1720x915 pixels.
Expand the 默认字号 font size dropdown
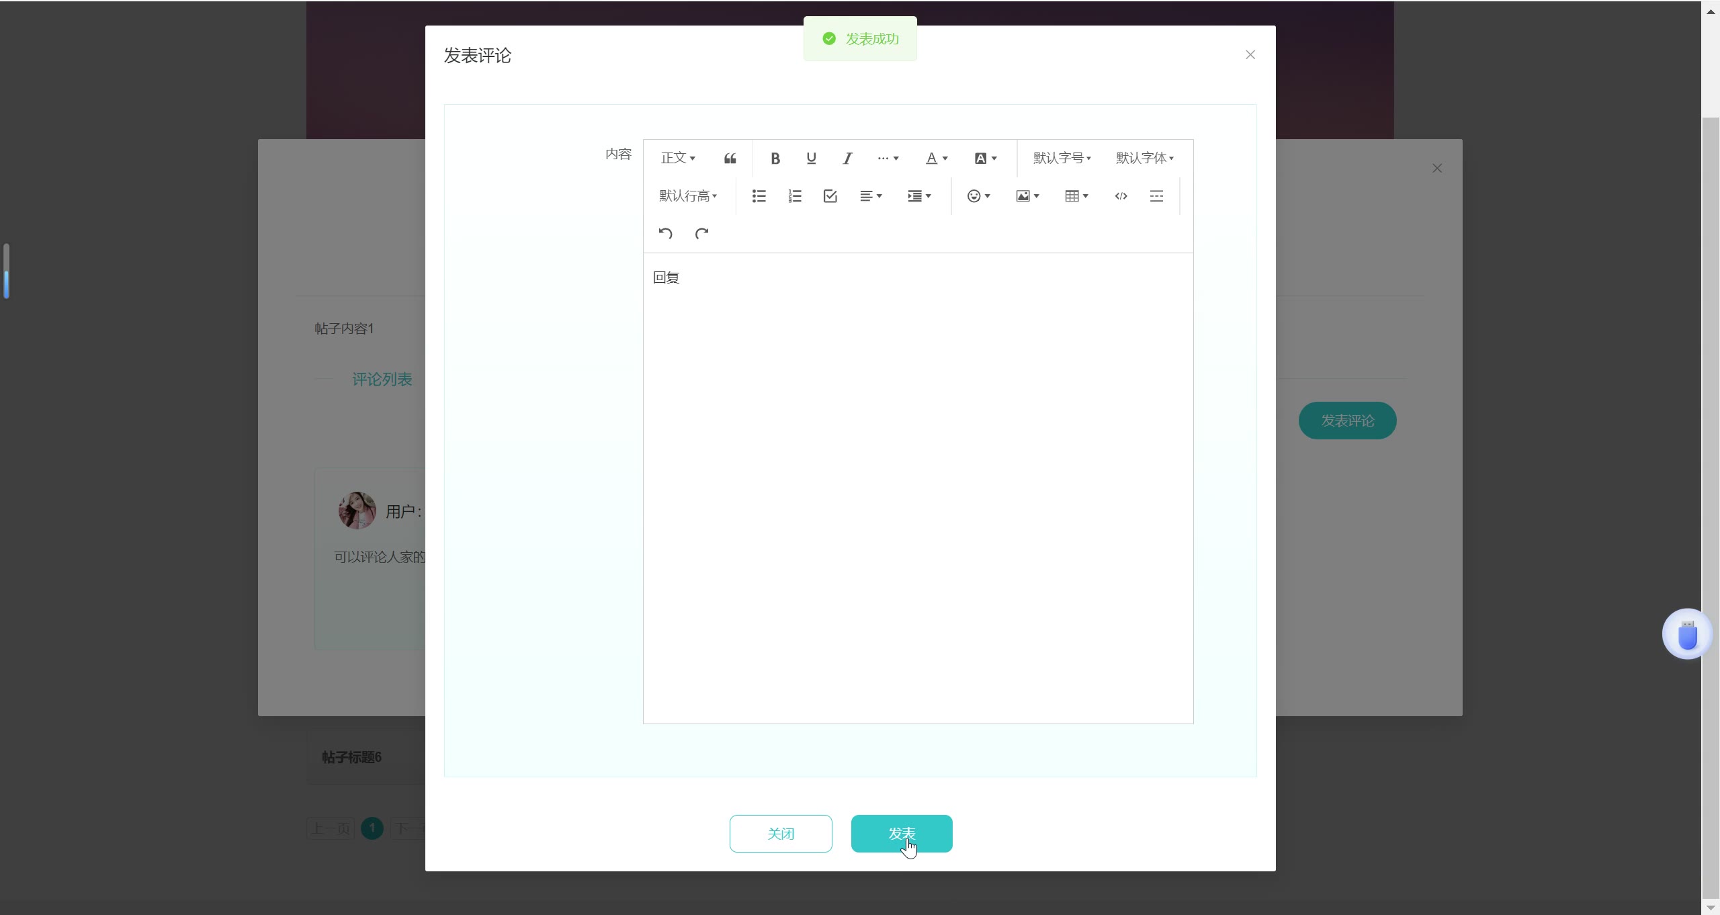(1062, 159)
